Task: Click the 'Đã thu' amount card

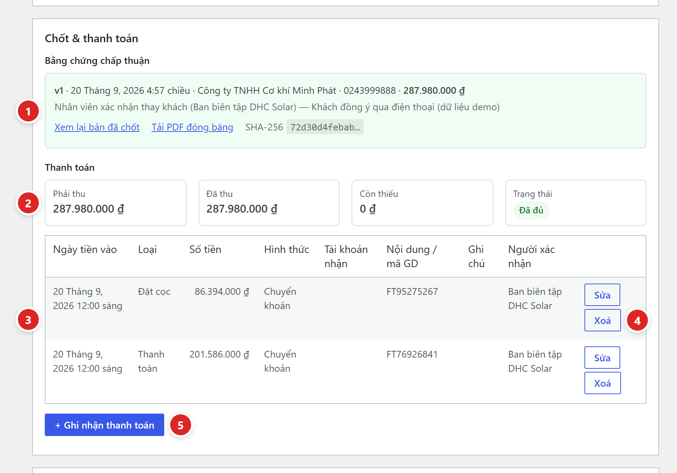Action: (269, 203)
